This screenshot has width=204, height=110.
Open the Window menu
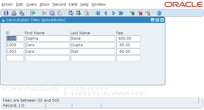click(x=98, y=4)
